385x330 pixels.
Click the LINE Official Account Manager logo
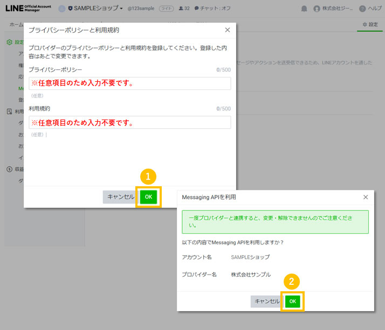[28, 8]
